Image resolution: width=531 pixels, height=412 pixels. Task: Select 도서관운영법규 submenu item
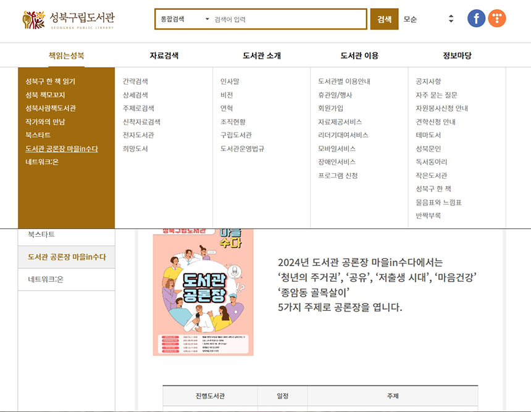[x=242, y=149]
